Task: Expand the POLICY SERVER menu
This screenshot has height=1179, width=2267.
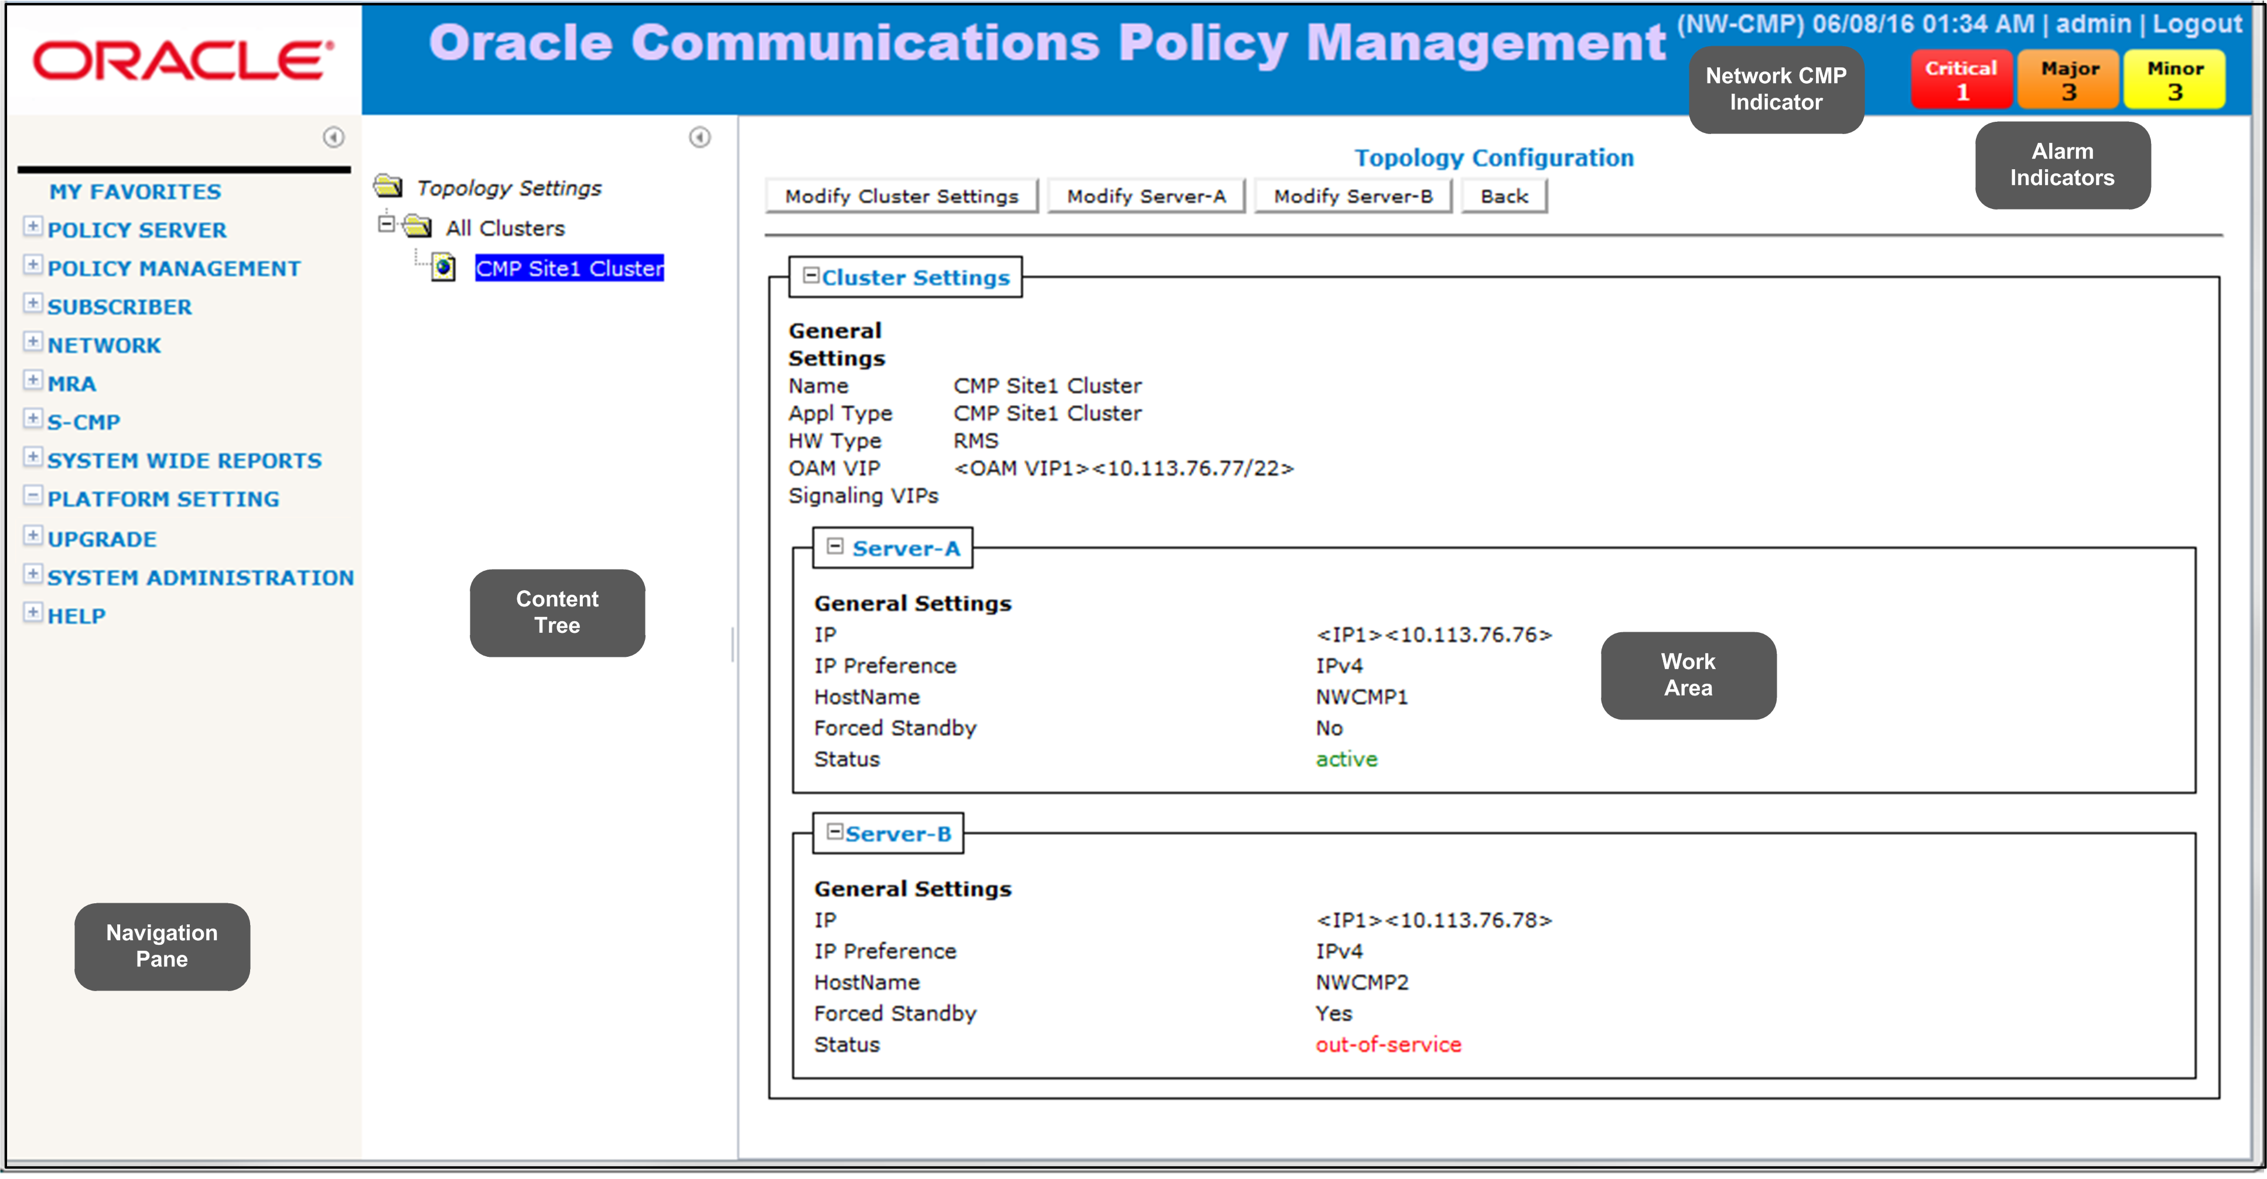Action: [33, 227]
